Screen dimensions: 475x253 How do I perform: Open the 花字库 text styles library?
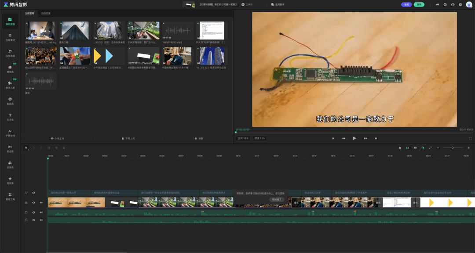point(10,116)
